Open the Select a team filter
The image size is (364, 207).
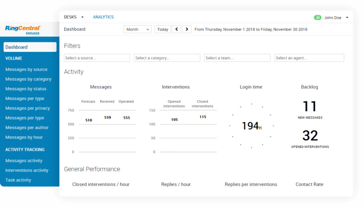[x=237, y=58]
